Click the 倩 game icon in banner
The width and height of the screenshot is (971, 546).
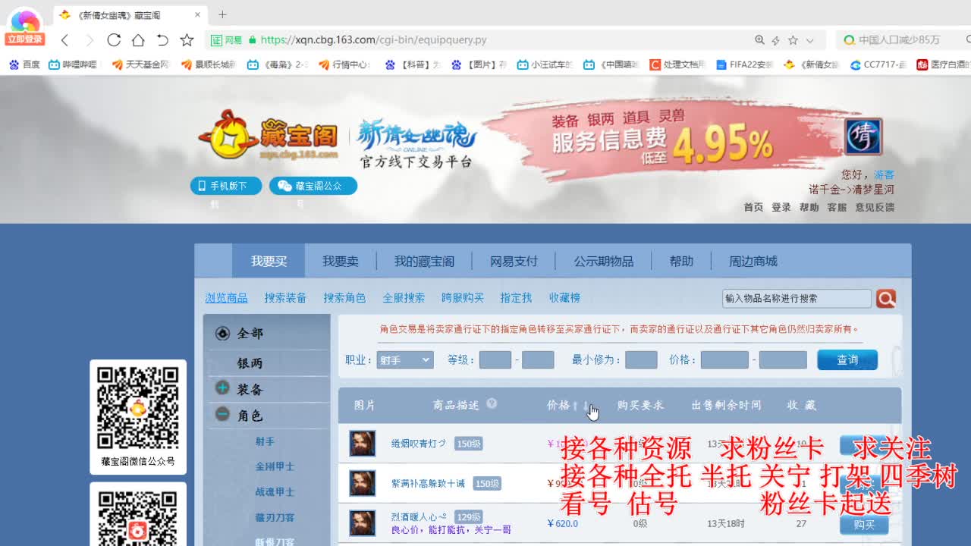[x=863, y=136]
